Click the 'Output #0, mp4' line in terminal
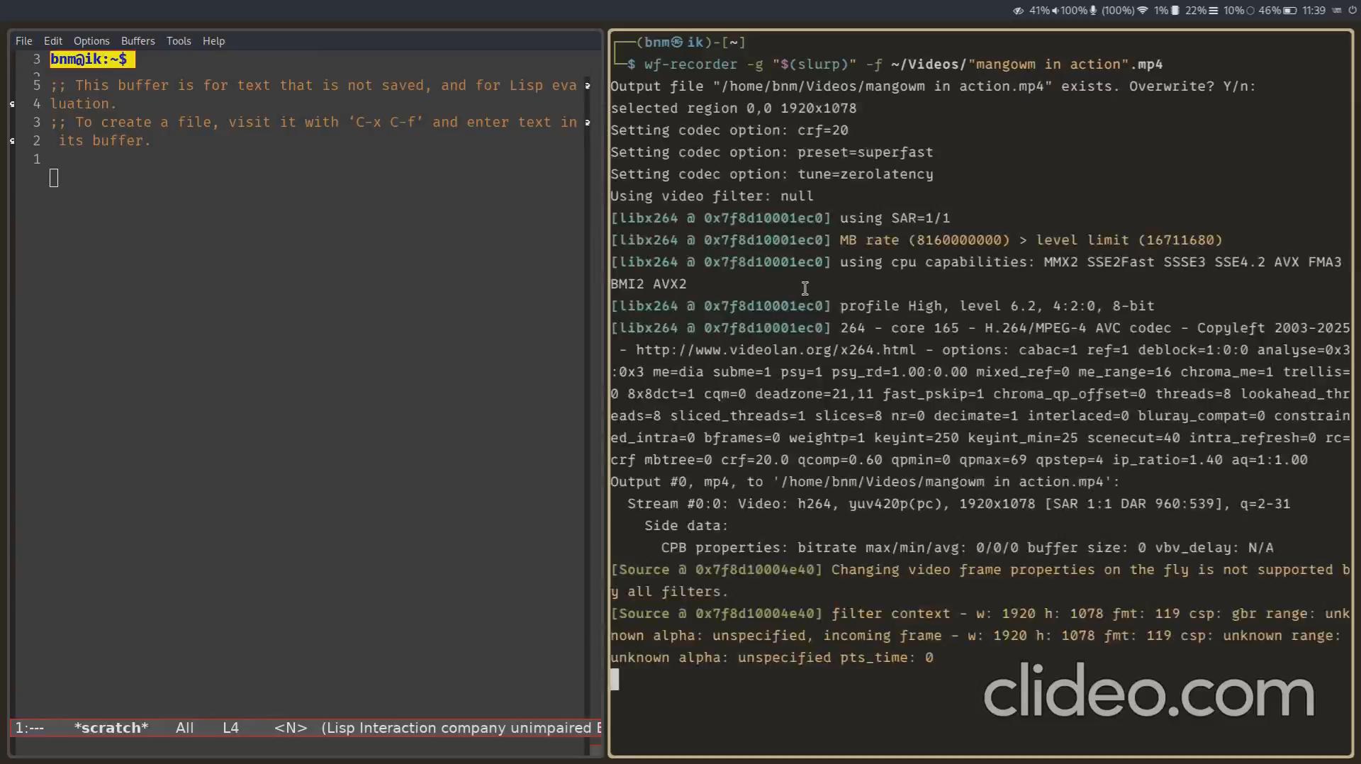This screenshot has height=764, width=1361. 865,481
